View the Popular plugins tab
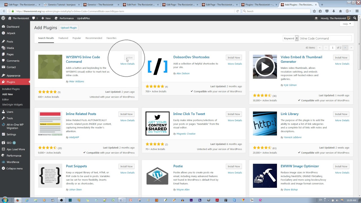Image resolution: width=361 pixels, height=203 pixels. 76,38
